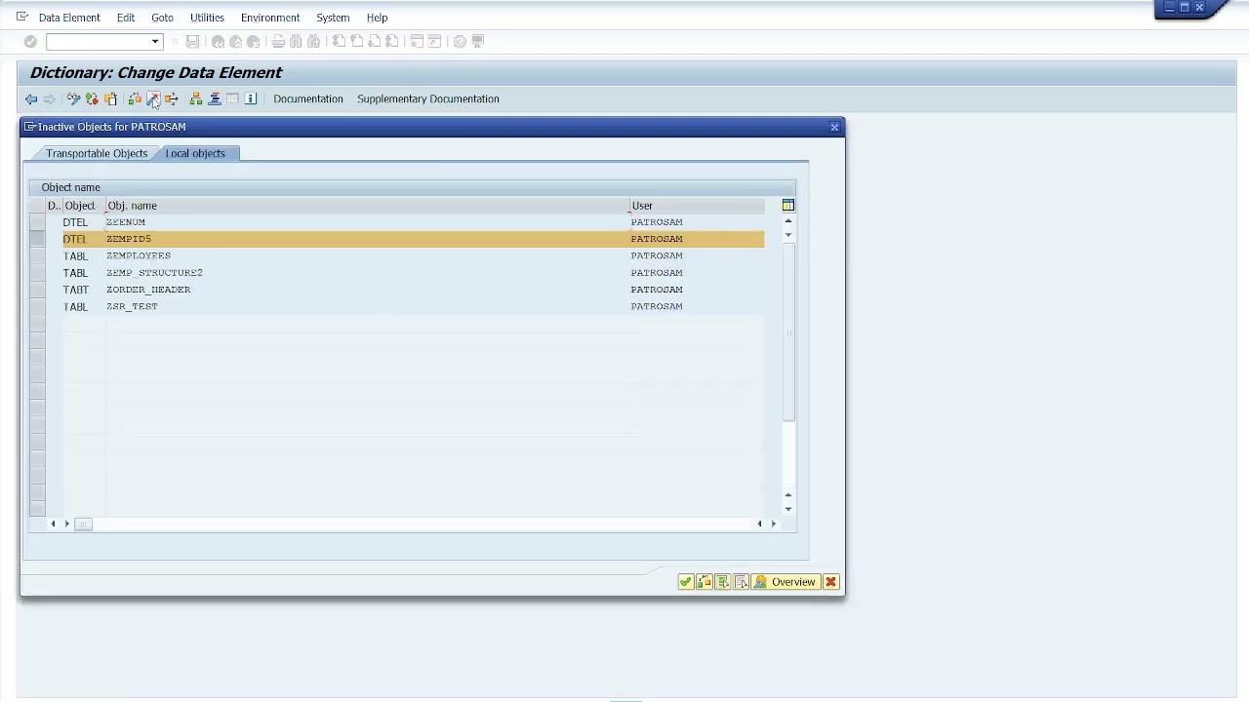This screenshot has width=1249, height=702.
Task: Select the ZSR_TEST table entry
Action: 367,306
